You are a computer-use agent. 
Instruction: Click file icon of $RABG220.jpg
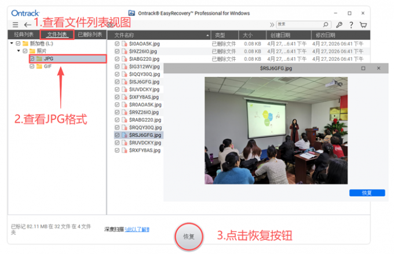point(125,119)
